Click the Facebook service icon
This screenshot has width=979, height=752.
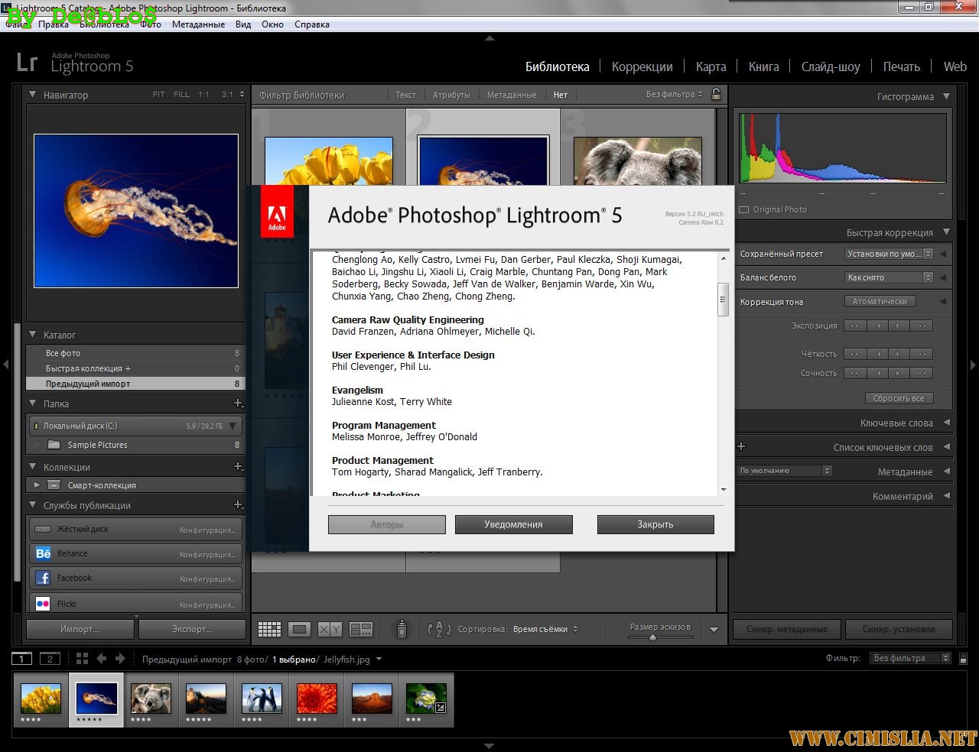tap(43, 579)
